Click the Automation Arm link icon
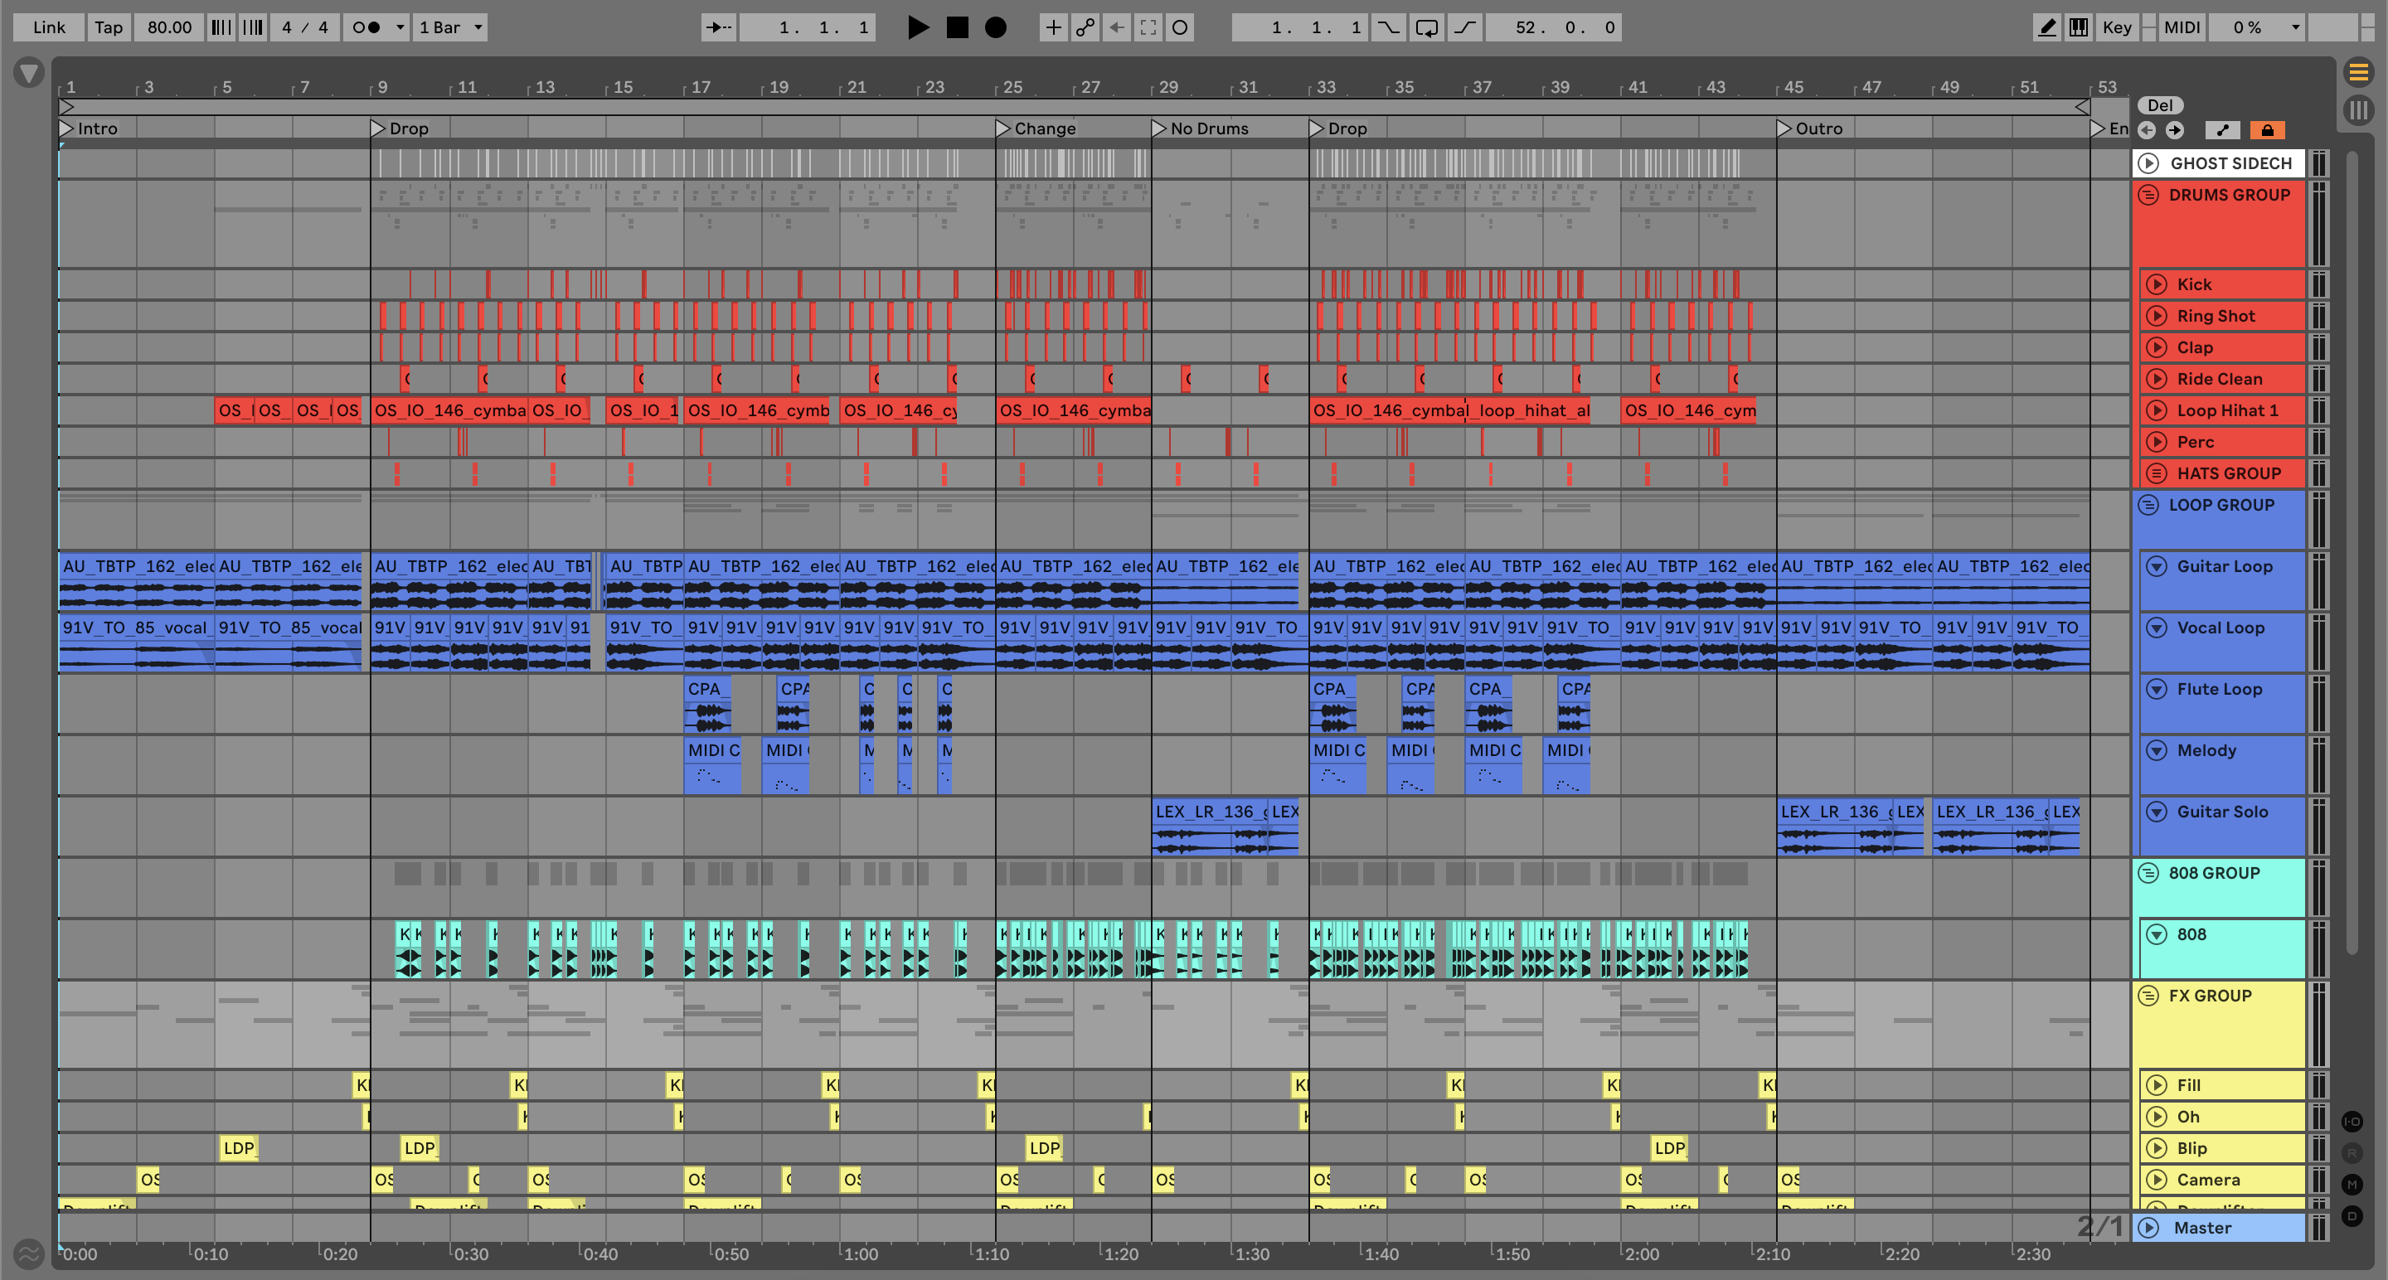The width and height of the screenshot is (2388, 1280). tap(1085, 28)
